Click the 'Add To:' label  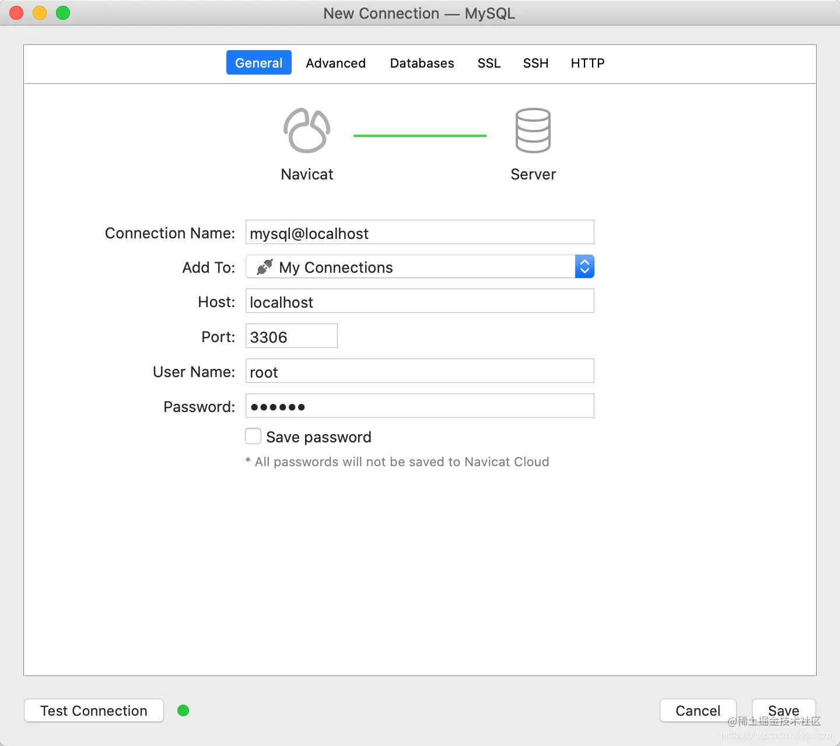209,268
